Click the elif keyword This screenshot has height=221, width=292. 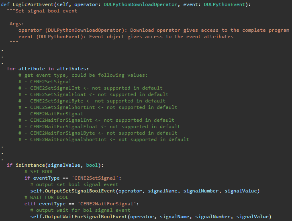tap(30, 204)
